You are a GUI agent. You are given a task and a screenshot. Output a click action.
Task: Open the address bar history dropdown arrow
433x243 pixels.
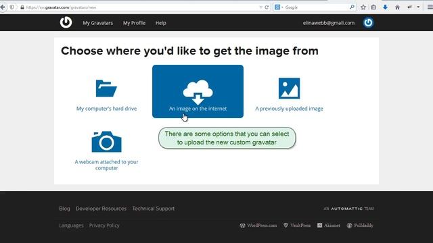coord(260,7)
